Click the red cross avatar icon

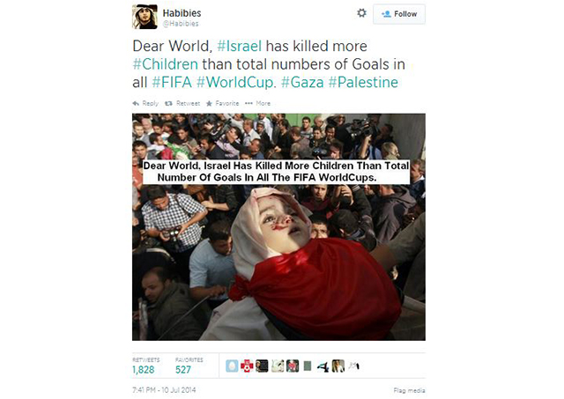[x=247, y=366]
